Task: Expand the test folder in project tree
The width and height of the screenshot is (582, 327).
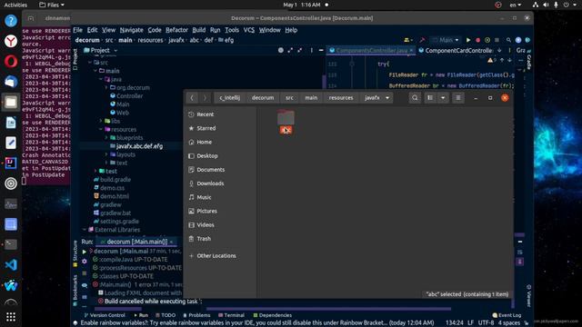Action: tap(95, 171)
